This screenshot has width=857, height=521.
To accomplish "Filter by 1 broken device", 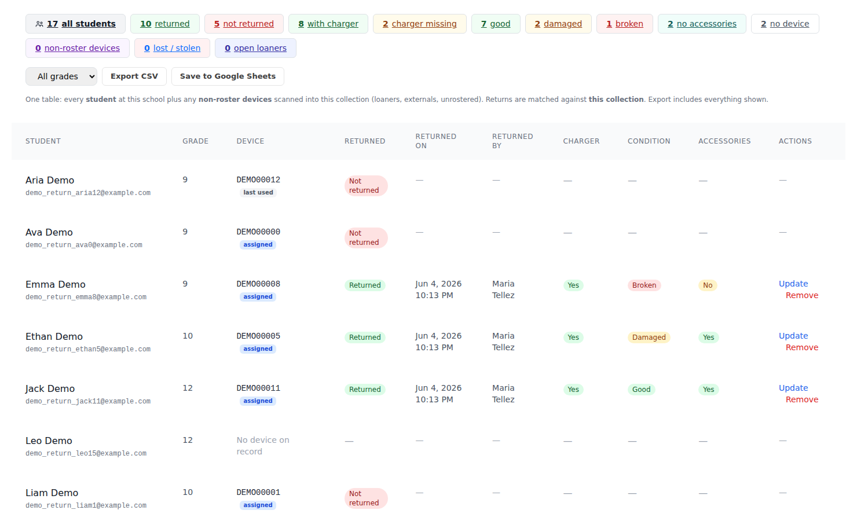I will 625,24.
